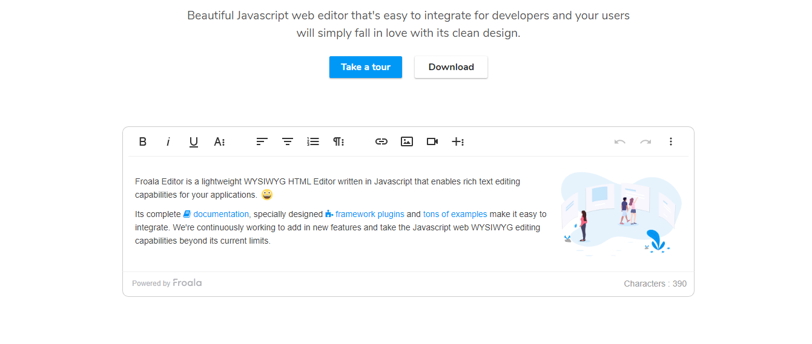Open the documentation link
The image size is (812, 344).
221,214
